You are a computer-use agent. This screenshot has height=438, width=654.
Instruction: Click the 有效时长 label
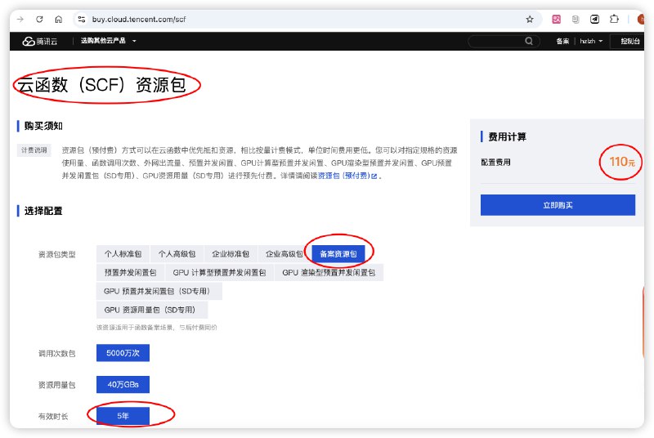53,416
